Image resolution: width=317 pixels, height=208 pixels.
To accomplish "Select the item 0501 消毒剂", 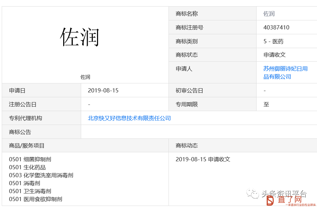I will (x=25, y=183).
